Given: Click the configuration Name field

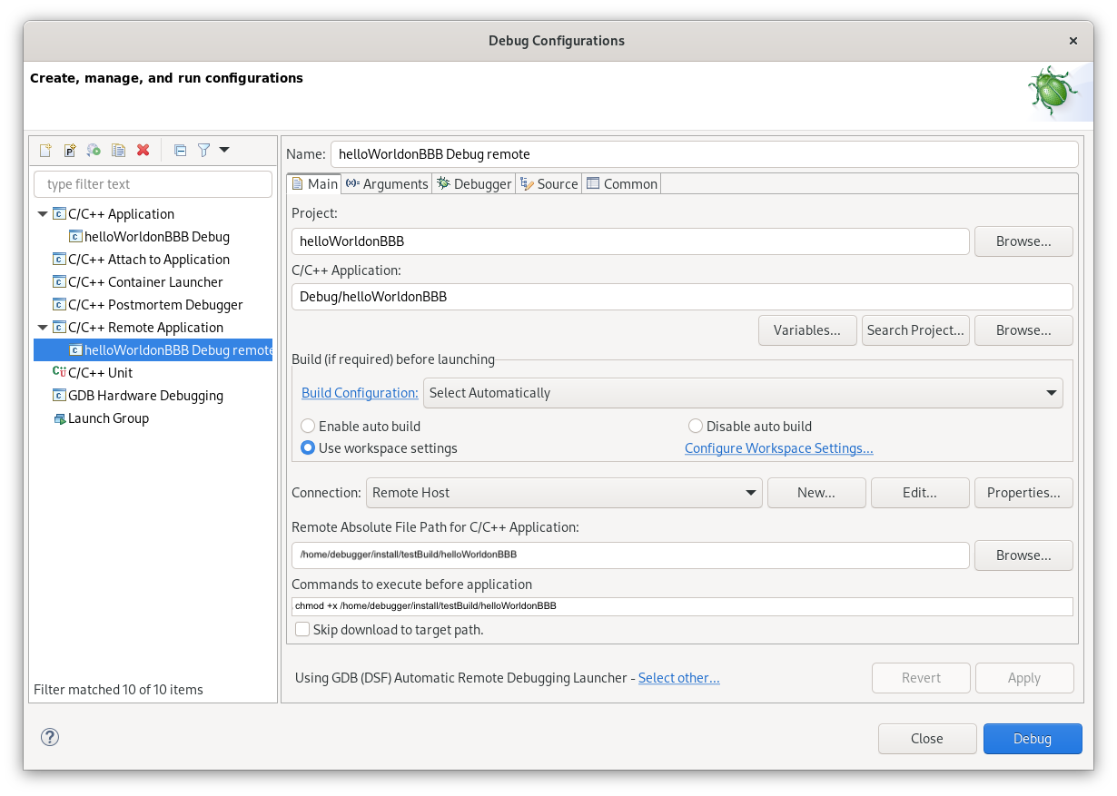Looking at the screenshot, I should (705, 154).
